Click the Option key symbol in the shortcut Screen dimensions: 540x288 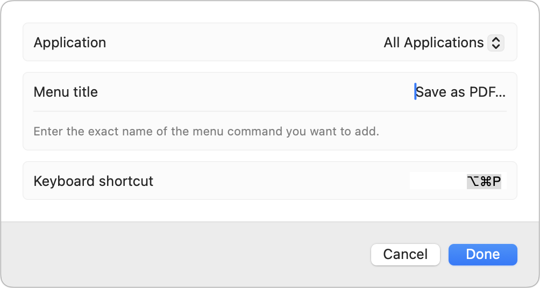[x=473, y=181]
